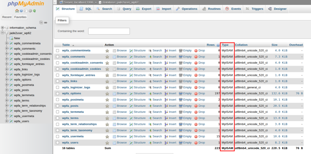Go to the Operations tab
Image resolution: width=311 pixels, height=154 pixels.
click(187, 9)
